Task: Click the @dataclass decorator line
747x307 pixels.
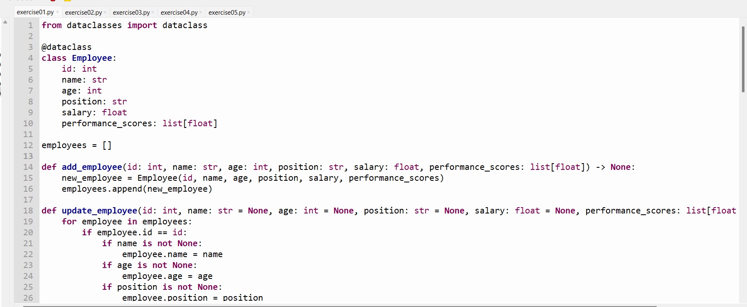Action: click(66, 47)
